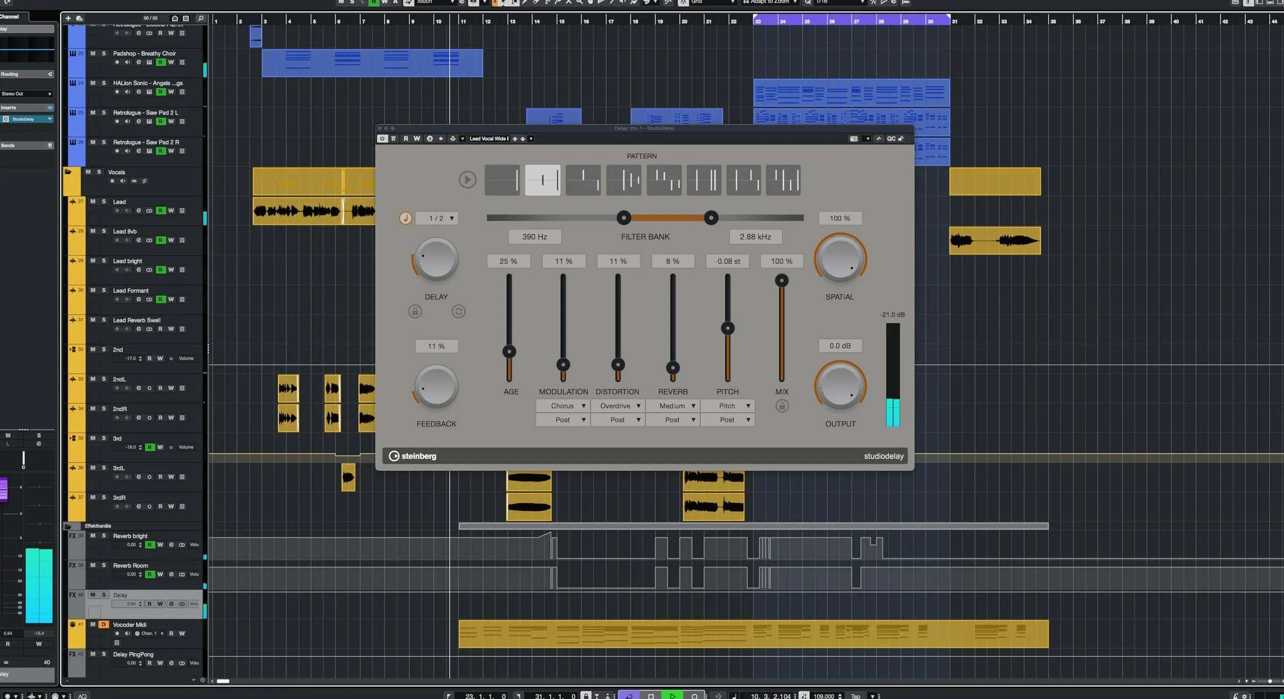Bypass the StudioDelay plugin with power button

(382, 139)
